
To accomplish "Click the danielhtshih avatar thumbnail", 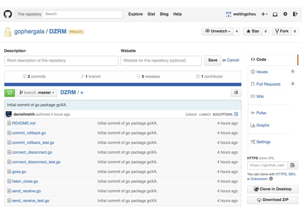I will 9,114.
